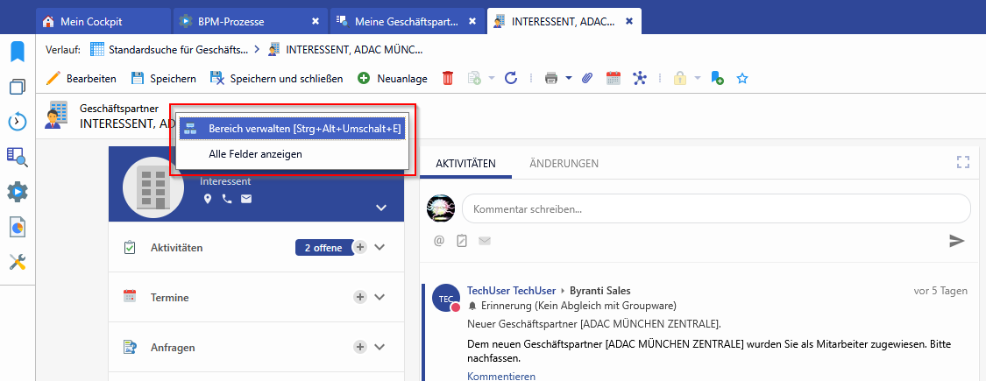Open the print dropdown arrow
Image resolution: width=986 pixels, height=381 pixels.
(569, 79)
